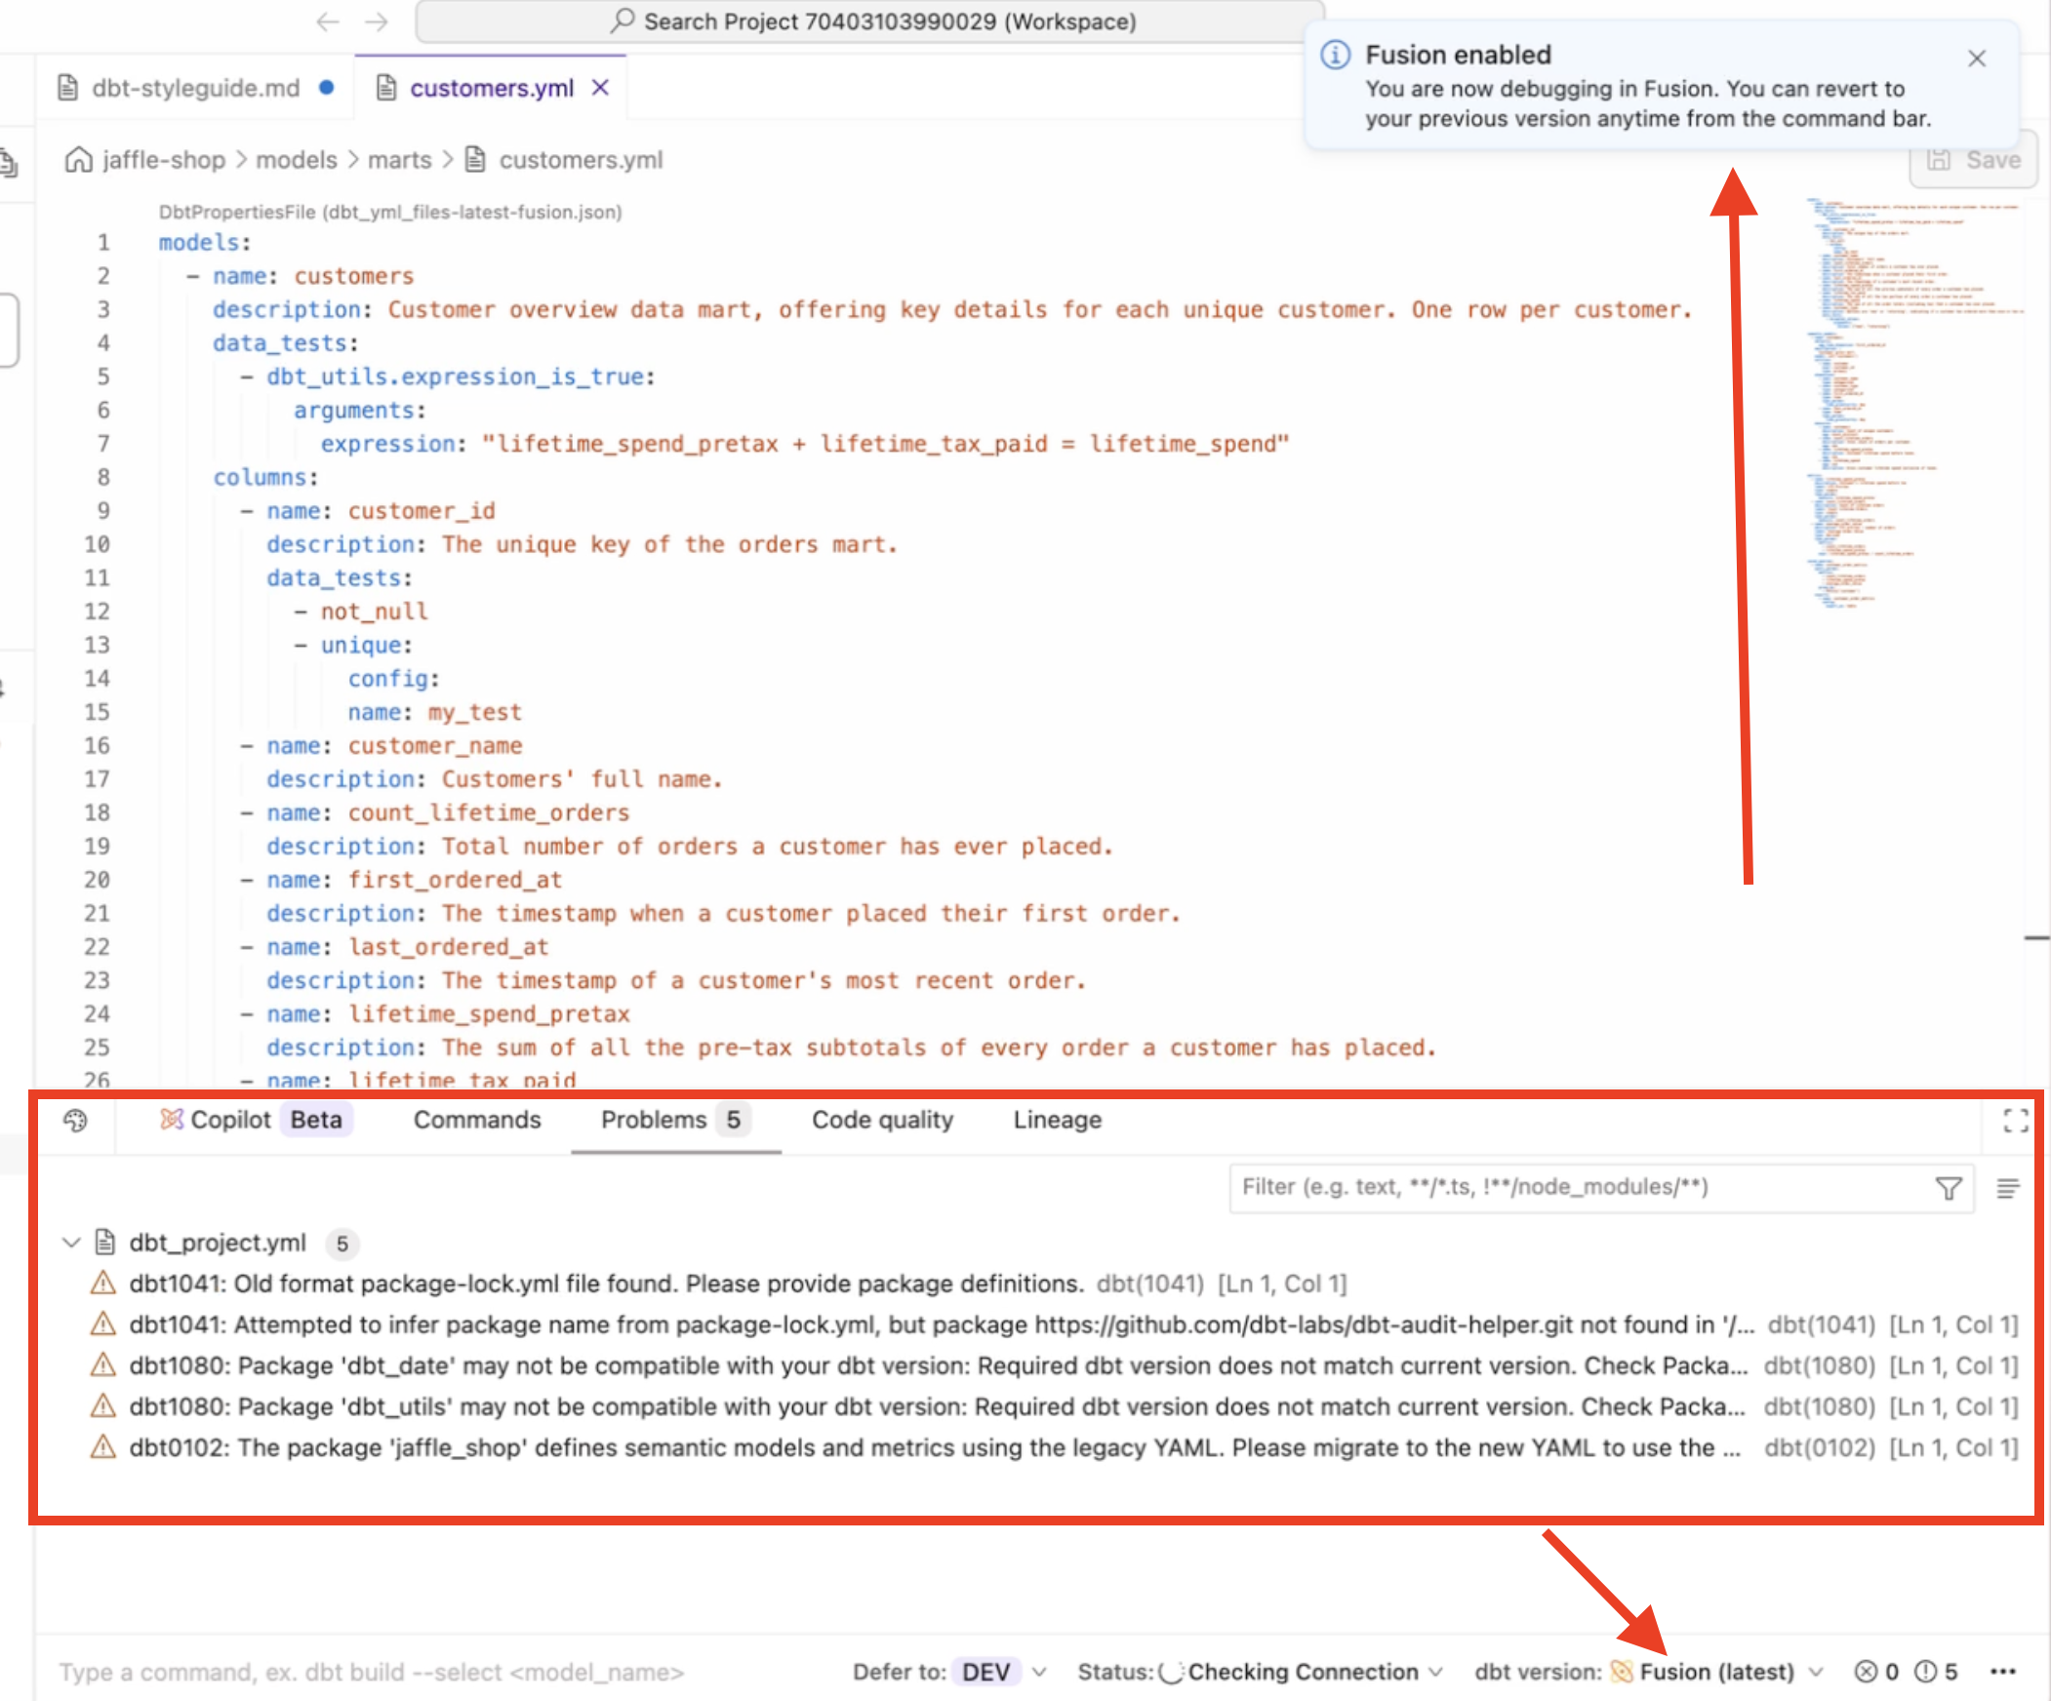Viewport: 2051px width, 1701px height.
Task: Click the forward navigation arrow
Action: click(x=376, y=21)
